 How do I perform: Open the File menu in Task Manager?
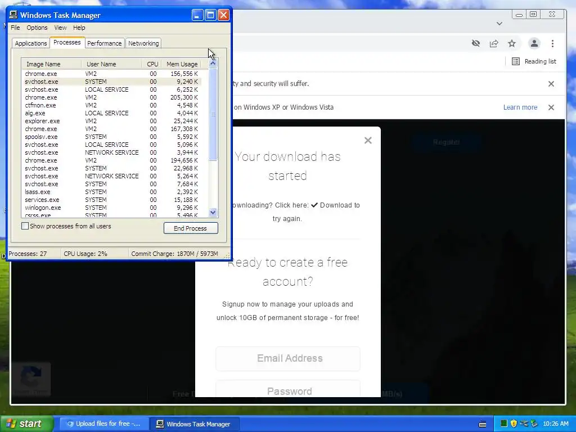[x=15, y=28]
